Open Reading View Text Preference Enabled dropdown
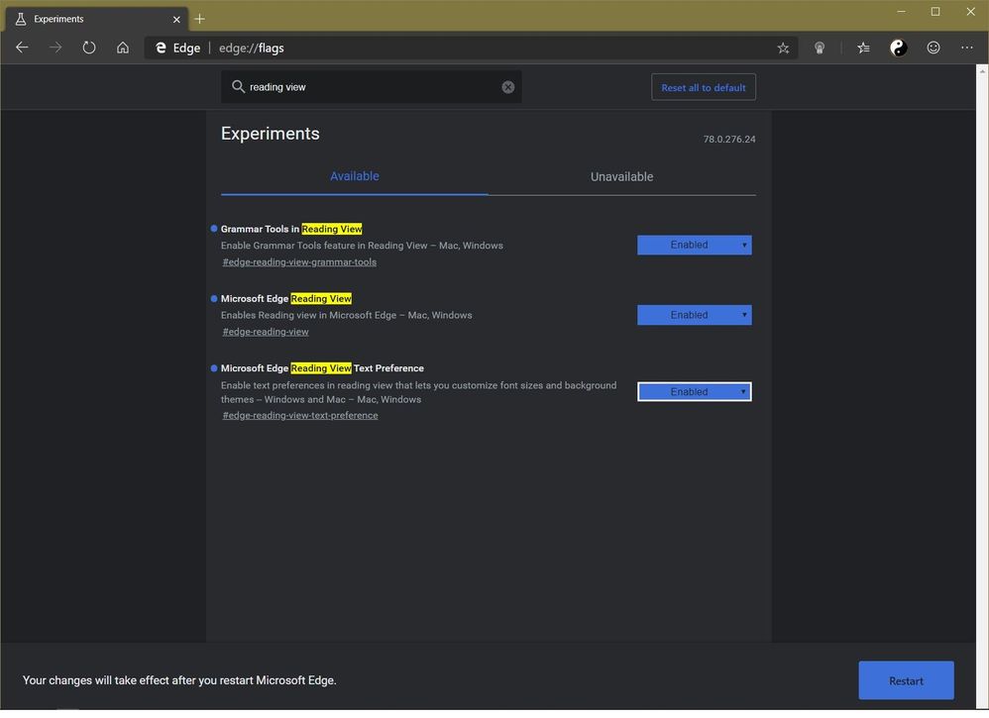Image resolution: width=989 pixels, height=718 pixels. 694,392
